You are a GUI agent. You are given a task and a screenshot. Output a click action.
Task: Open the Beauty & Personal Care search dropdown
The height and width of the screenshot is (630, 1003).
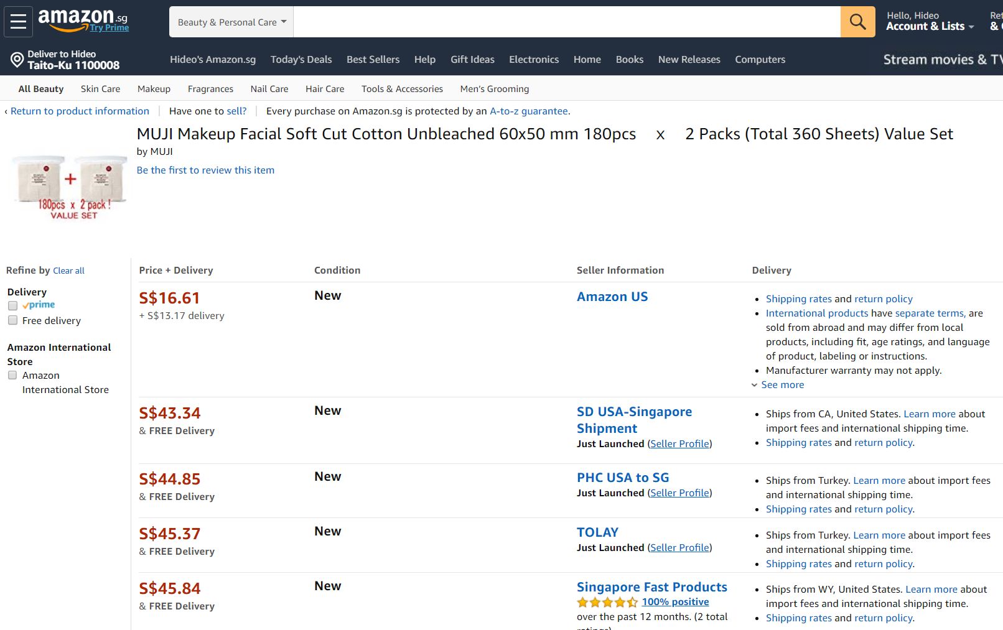[x=231, y=22]
